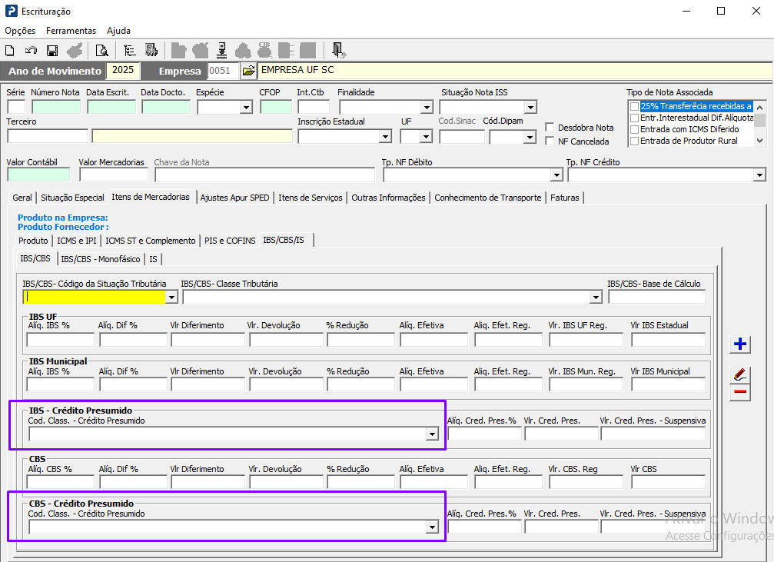Remove item with the red minus icon
This screenshot has width=774, height=562.
pos(740,392)
